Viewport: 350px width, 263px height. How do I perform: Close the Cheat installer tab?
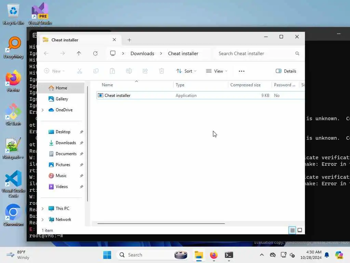click(114, 40)
